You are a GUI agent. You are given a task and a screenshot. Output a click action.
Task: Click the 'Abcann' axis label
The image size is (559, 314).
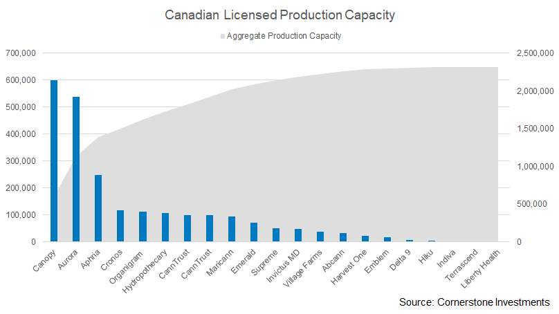[x=333, y=261]
